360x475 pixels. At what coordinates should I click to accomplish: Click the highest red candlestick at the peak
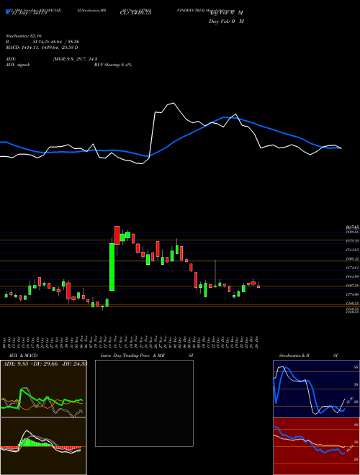pos(117,236)
